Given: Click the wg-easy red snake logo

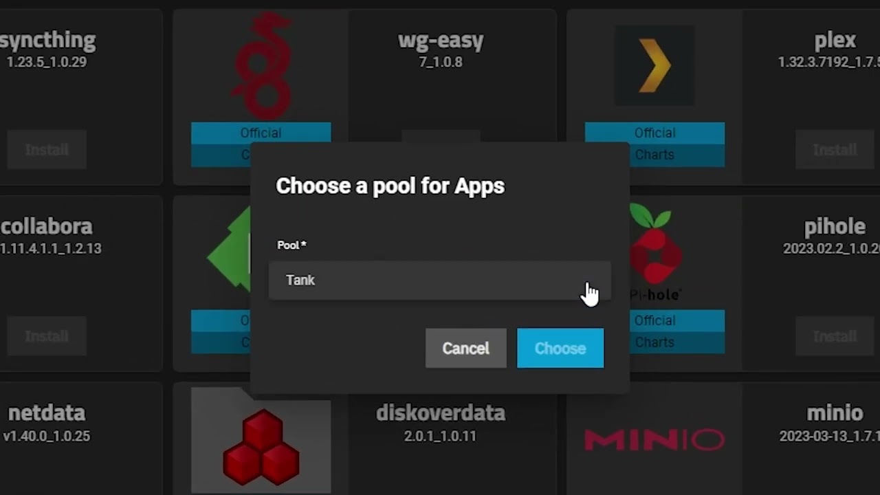Looking at the screenshot, I should click(261, 65).
